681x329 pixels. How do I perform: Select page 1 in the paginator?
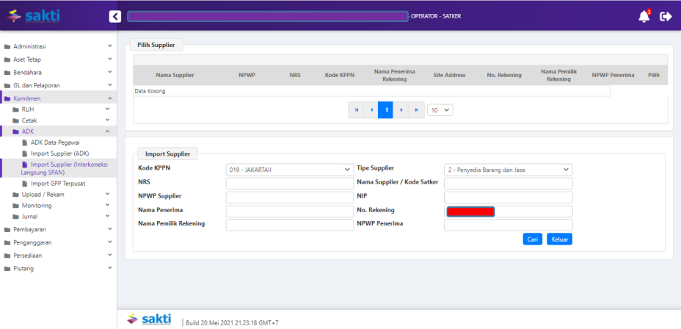coord(386,110)
